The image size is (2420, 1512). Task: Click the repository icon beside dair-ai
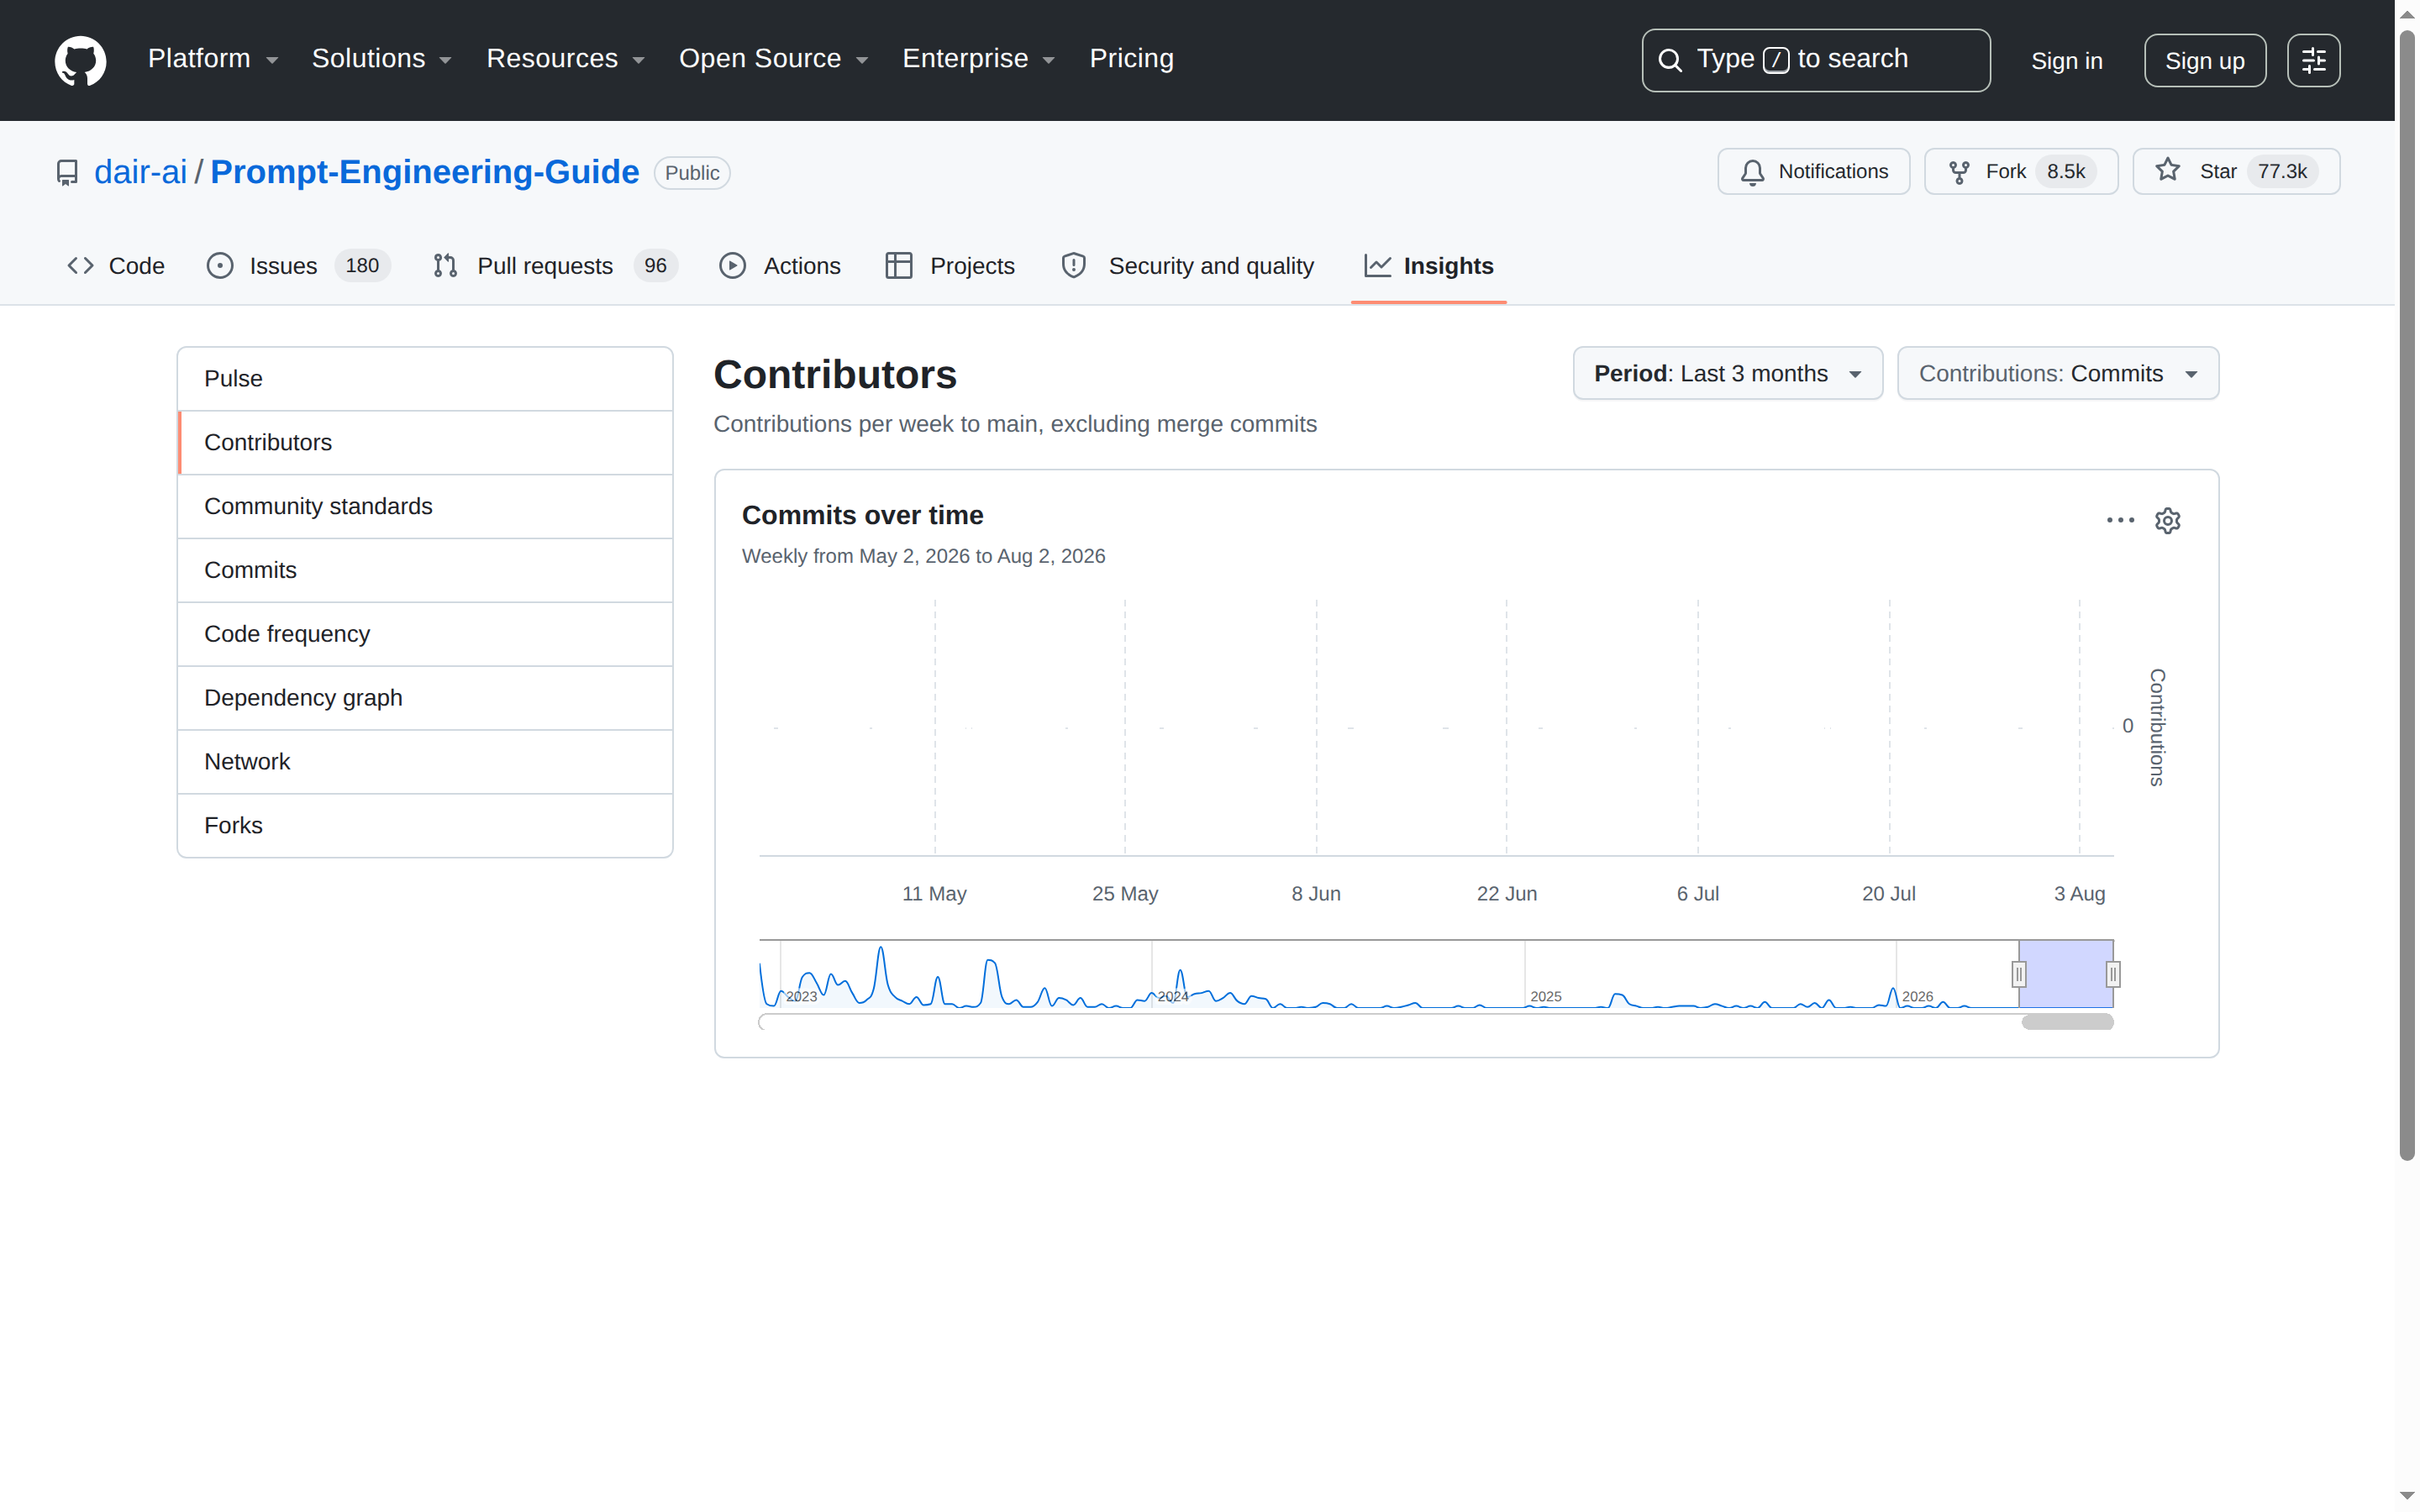pos(67,173)
